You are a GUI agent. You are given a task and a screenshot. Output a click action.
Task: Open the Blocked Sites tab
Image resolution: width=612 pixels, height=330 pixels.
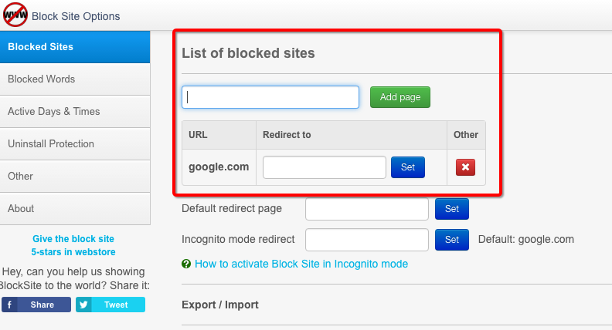pos(75,47)
